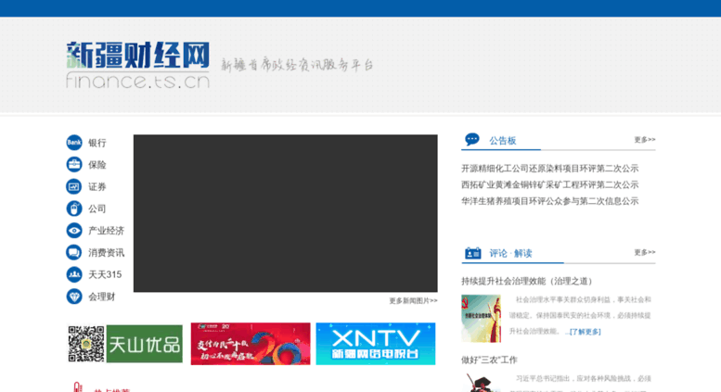Screen dimensions: 721x392
Task: Open the 产业经济 category link
Action: click(106, 231)
